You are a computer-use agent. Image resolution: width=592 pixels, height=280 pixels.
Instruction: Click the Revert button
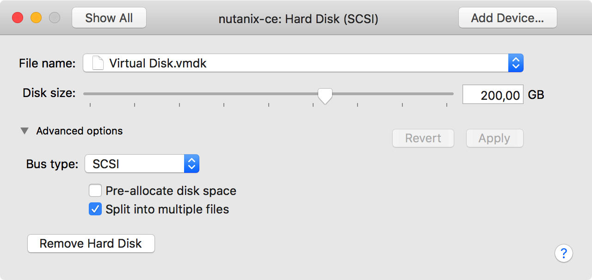point(423,138)
